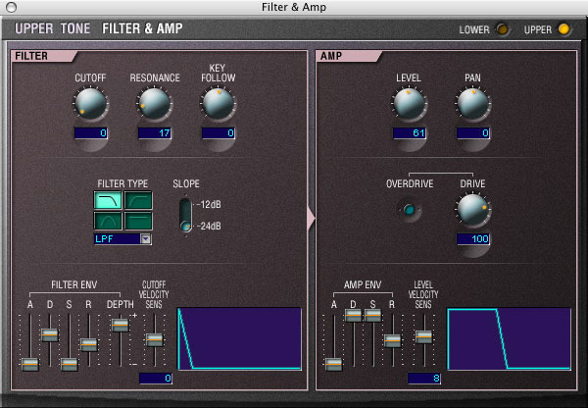
Task: Click the Drive value field showing 100
Action: click(472, 239)
